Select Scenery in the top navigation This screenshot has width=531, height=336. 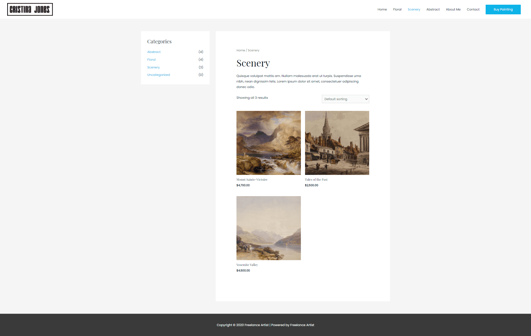click(x=414, y=9)
